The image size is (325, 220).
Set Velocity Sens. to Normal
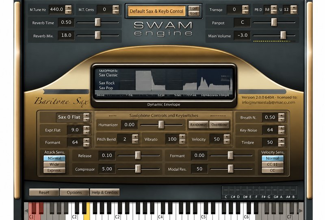click(x=272, y=158)
